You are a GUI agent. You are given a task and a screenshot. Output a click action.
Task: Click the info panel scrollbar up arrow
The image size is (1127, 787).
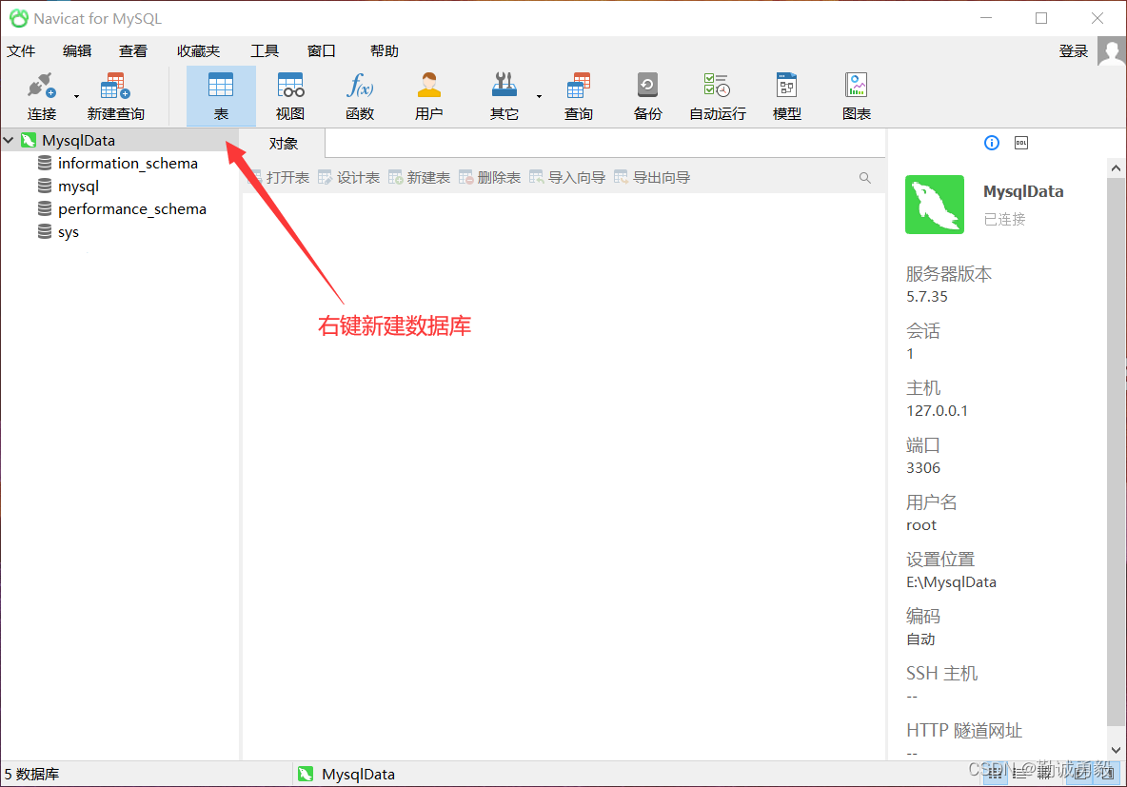1116,168
